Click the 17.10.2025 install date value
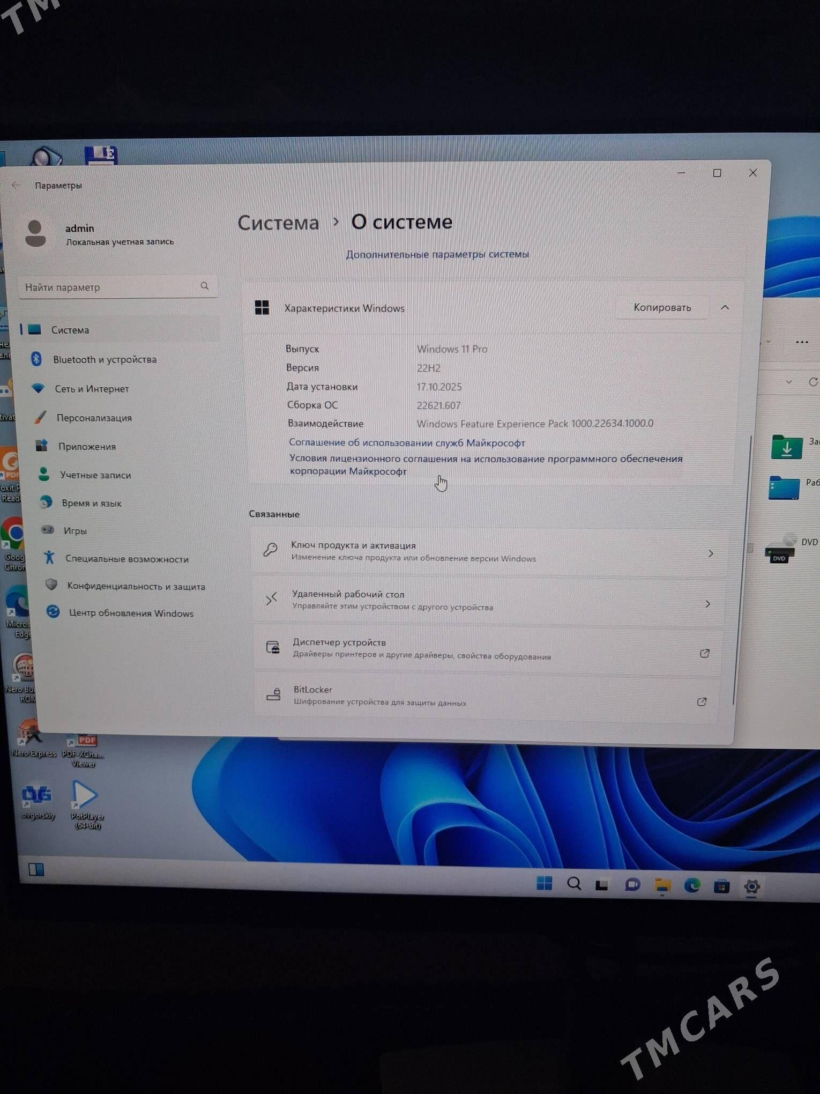The height and width of the screenshot is (1094, 820). coord(439,387)
